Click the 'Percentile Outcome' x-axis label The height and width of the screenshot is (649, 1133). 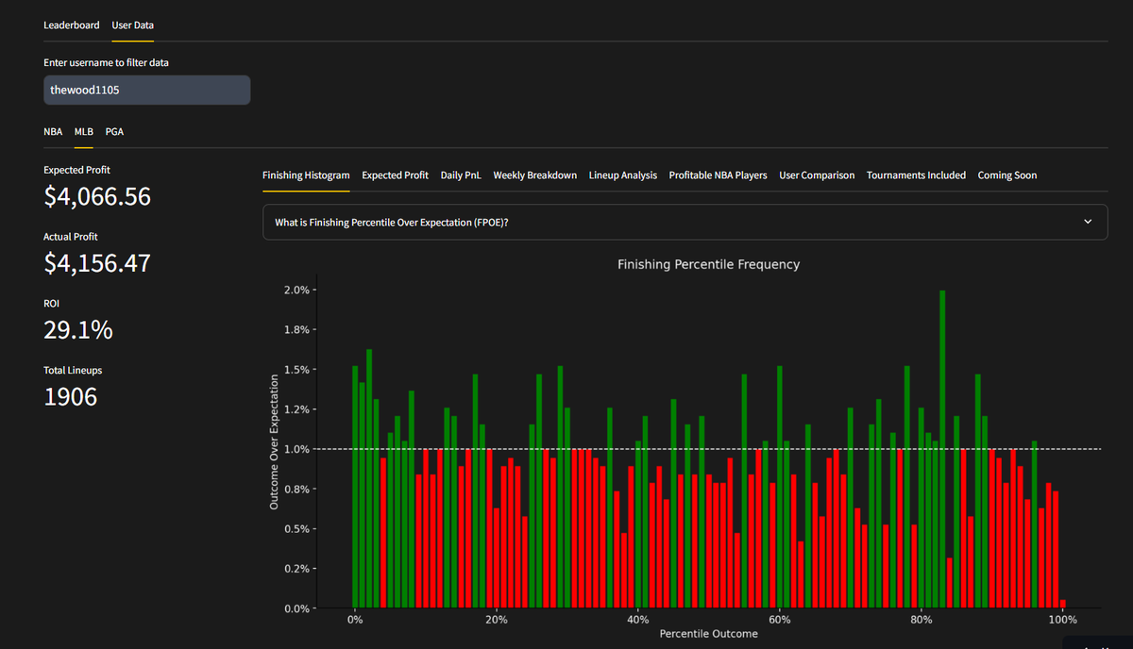click(708, 634)
